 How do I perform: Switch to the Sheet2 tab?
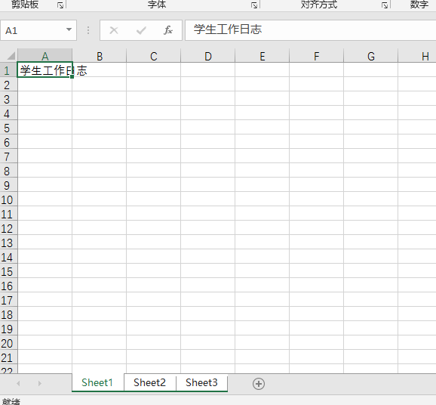pos(149,383)
